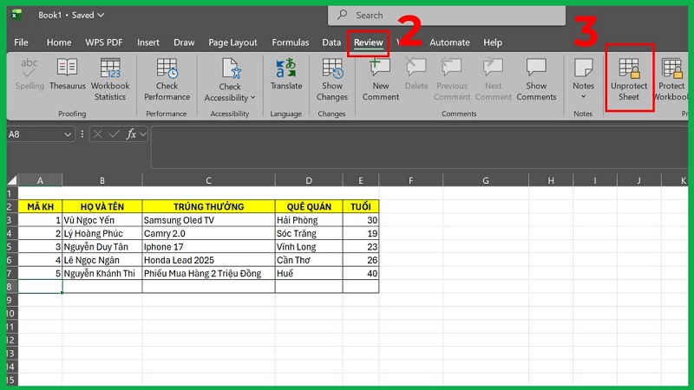Open the Book1 Saved title dropdown
This screenshot has height=390, width=694.
point(100,15)
